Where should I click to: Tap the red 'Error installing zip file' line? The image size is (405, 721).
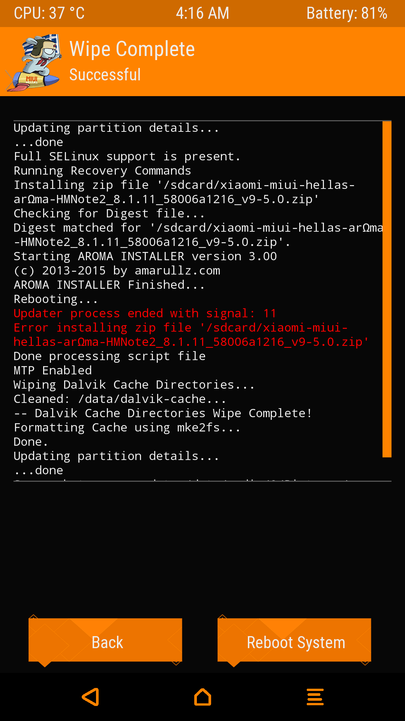point(180,328)
